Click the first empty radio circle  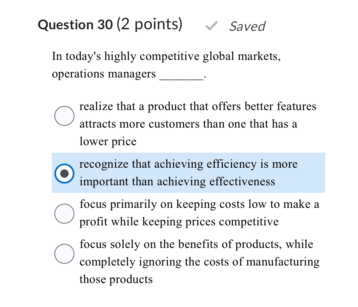(x=64, y=116)
